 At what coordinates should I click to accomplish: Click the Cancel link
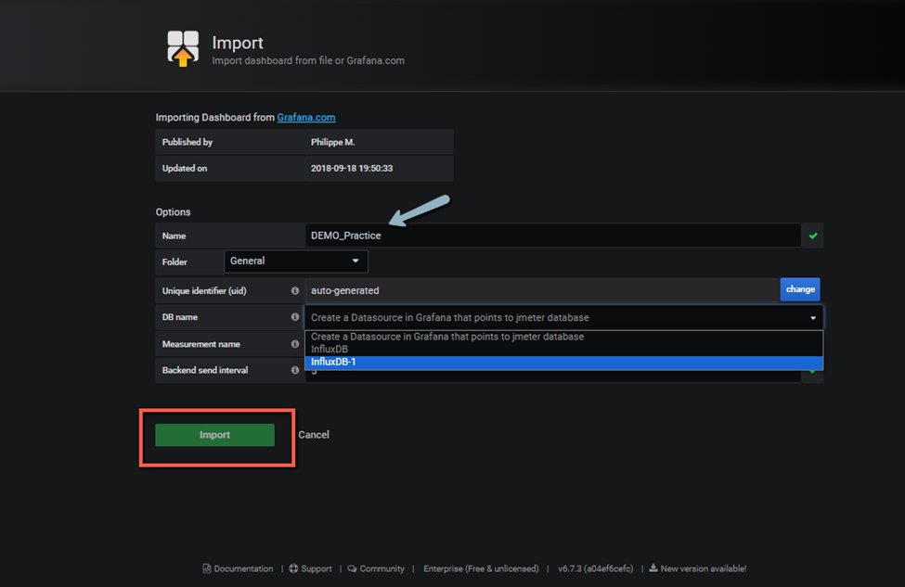coord(314,435)
